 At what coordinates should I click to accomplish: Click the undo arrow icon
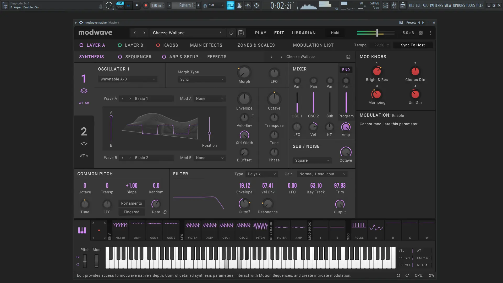point(398,275)
